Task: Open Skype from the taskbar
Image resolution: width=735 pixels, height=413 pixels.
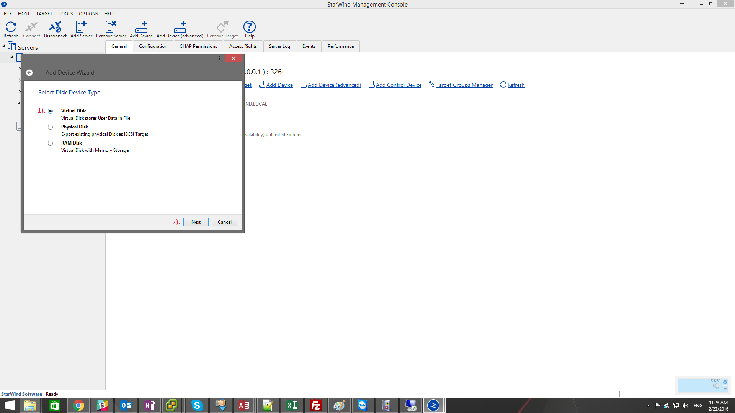Action: tap(197, 405)
